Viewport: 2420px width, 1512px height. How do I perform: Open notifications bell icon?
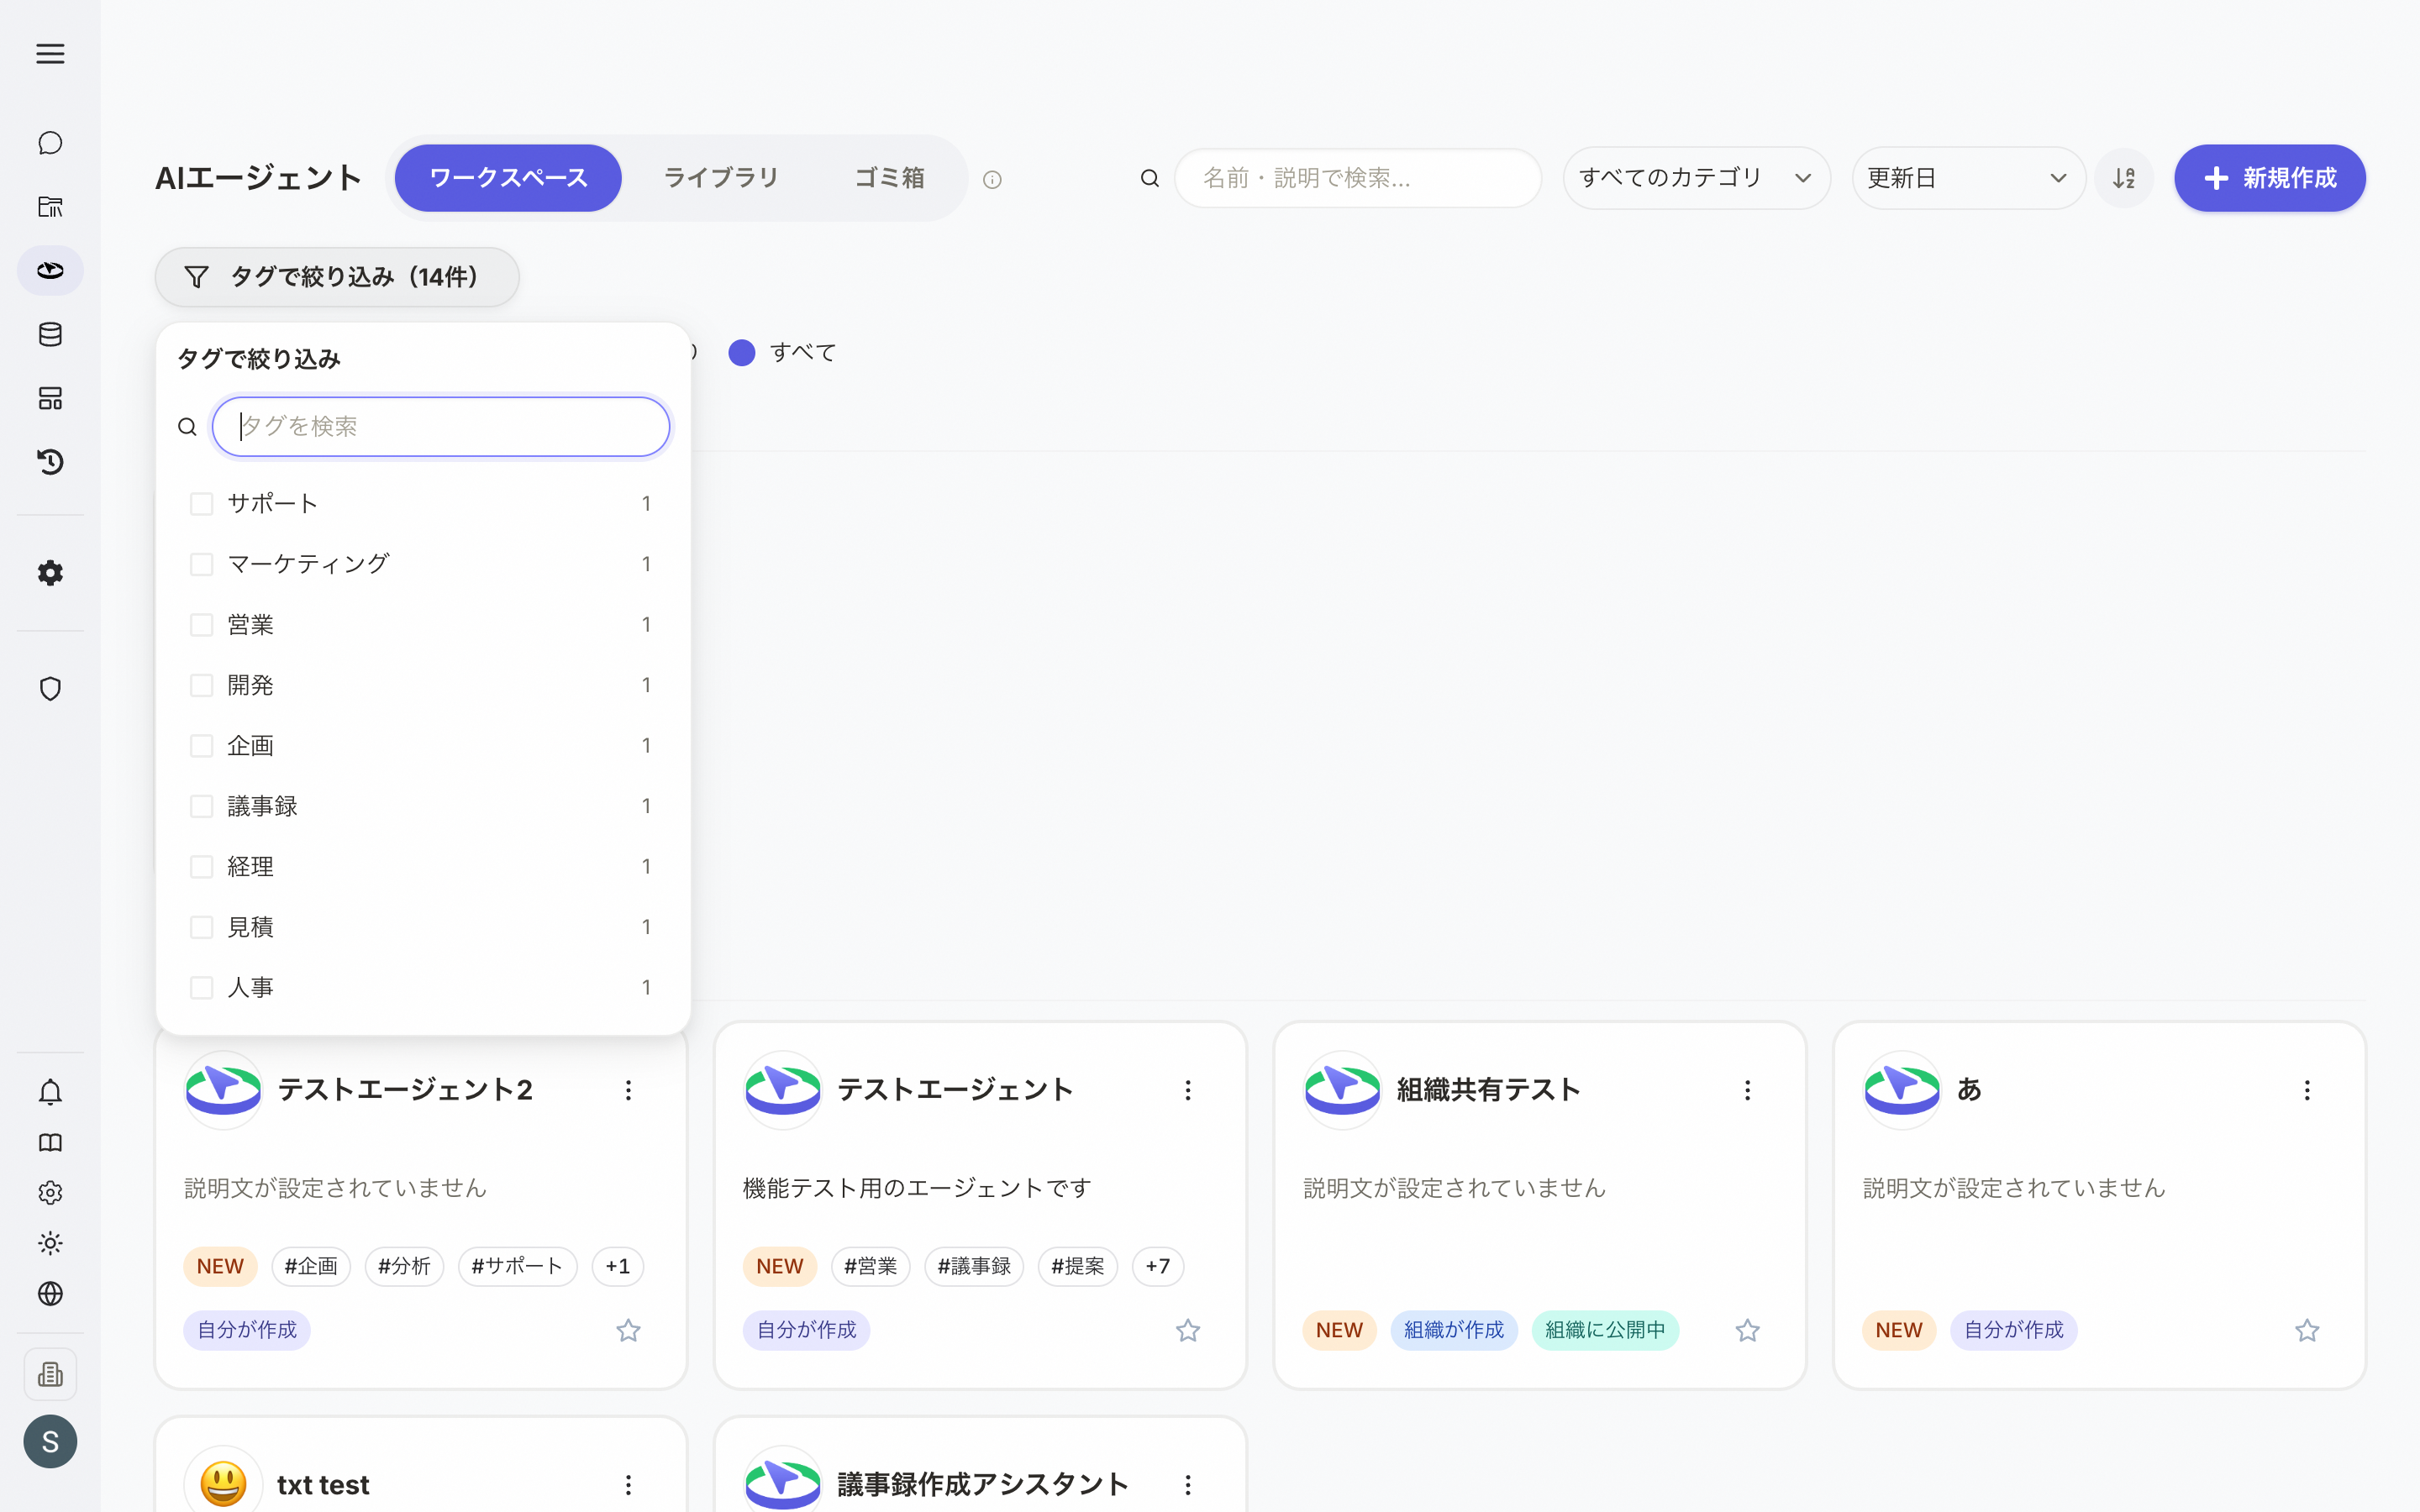[x=50, y=1092]
